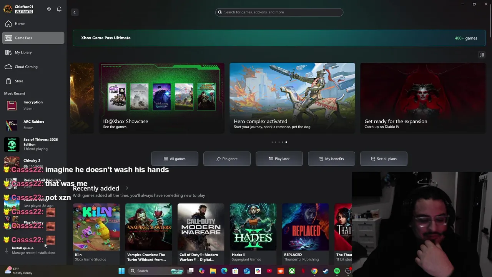492x277 pixels.
Task: Select Game Pass in the sidebar
Action: click(33, 38)
